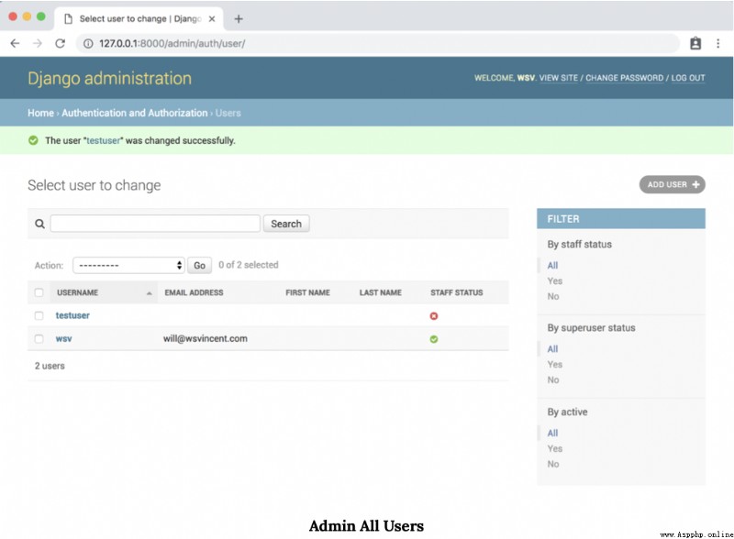Click the browser forward arrow
734x539 pixels.
click(x=38, y=43)
